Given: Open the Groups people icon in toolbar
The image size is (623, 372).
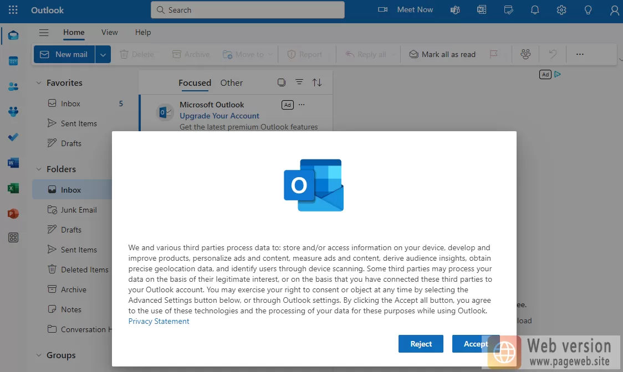Looking at the screenshot, I should pyautogui.click(x=525, y=54).
